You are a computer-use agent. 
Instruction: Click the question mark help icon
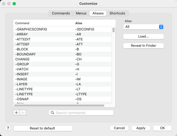[x=8, y=128]
